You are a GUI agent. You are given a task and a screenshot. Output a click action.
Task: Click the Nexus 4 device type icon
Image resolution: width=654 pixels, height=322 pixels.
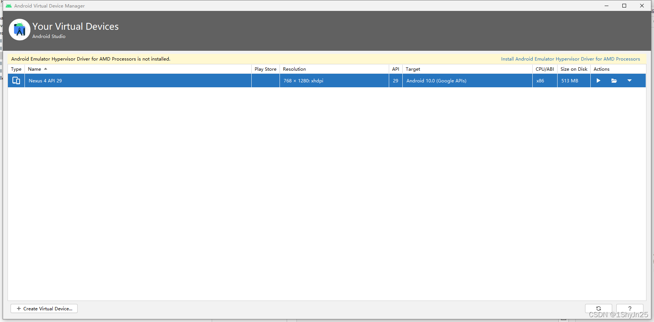point(16,80)
